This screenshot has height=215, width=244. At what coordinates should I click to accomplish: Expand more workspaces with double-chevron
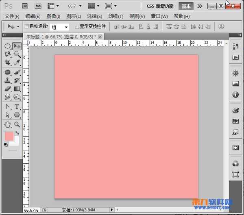point(200,6)
